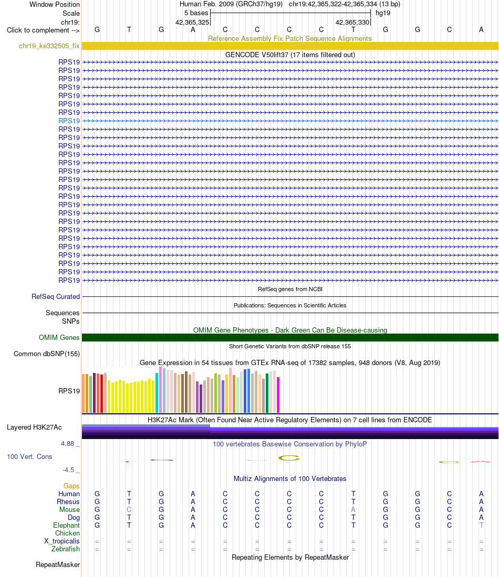The width and height of the screenshot is (499, 577).
Task: Select the Human alignment row label
Action: click(69, 494)
